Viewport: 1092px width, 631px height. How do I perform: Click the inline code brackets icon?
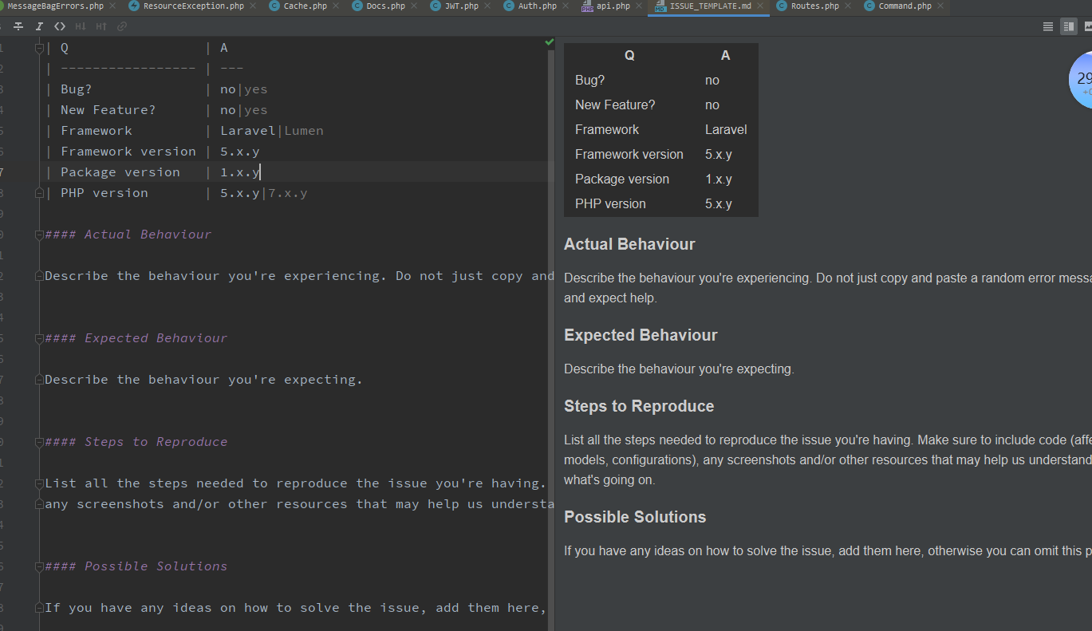click(x=60, y=26)
